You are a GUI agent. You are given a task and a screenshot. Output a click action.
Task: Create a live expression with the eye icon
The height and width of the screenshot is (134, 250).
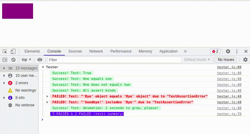(x=40, y=60)
